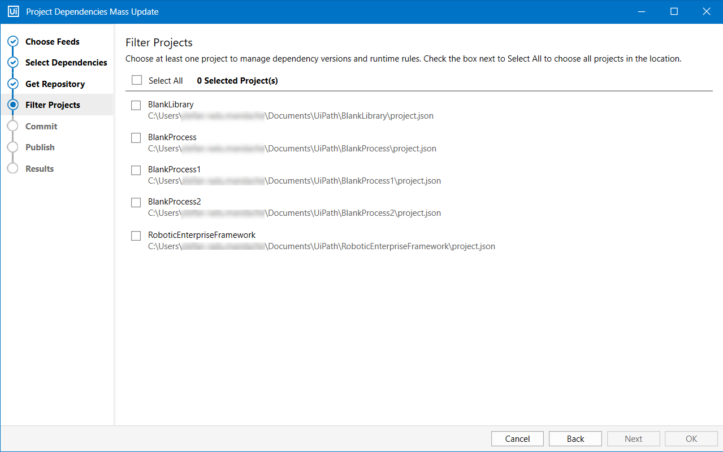The image size is (723, 452).
Task: Go back using the Back button
Action: pos(575,438)
